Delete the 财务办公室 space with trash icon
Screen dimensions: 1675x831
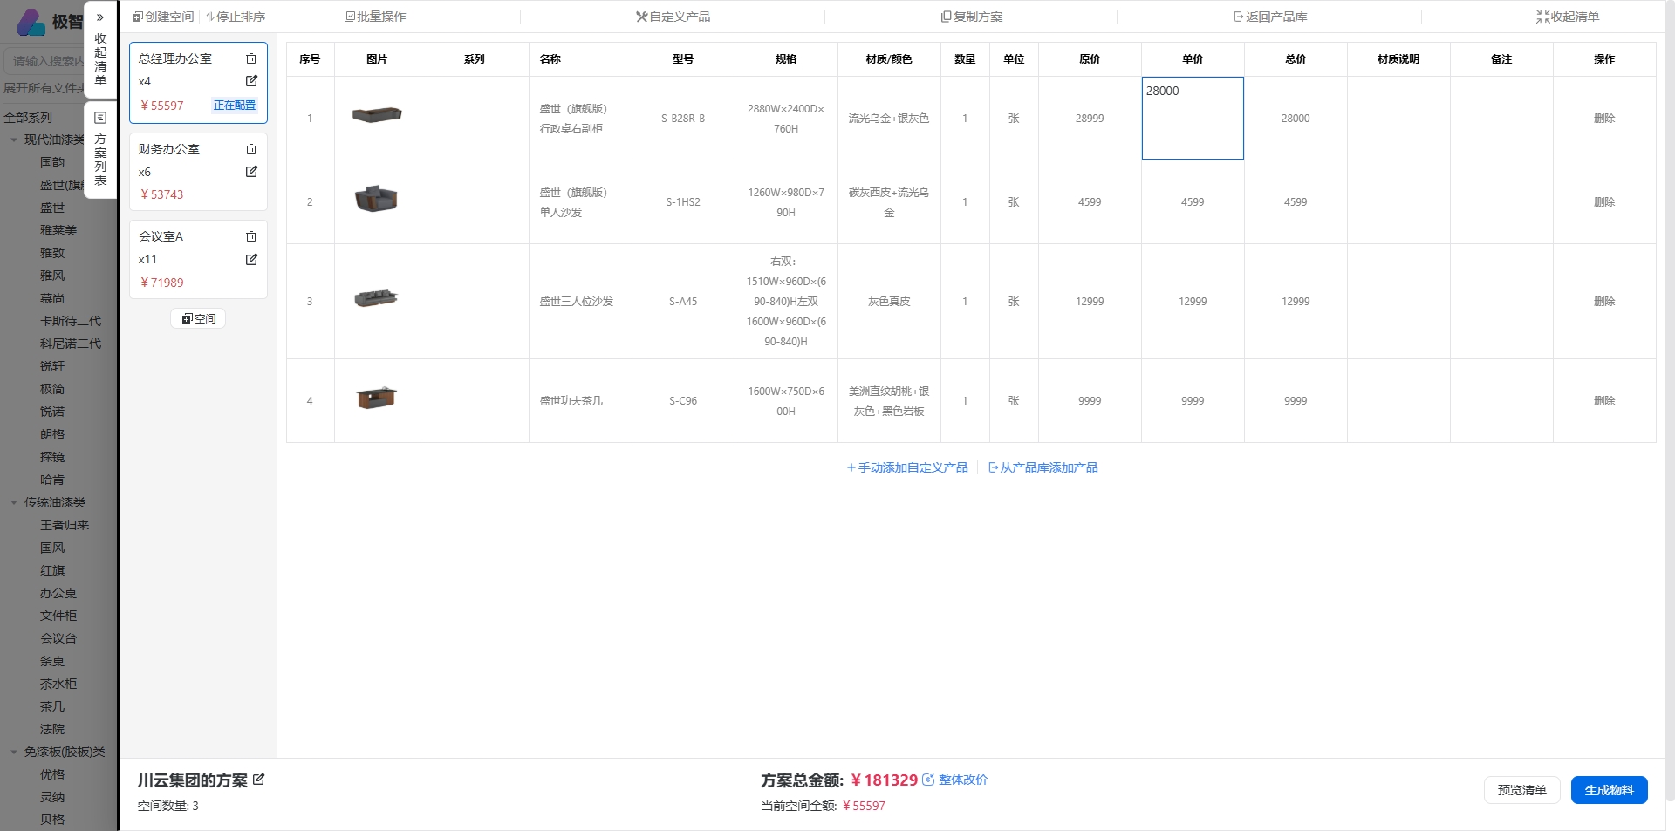tap(251, 149)
